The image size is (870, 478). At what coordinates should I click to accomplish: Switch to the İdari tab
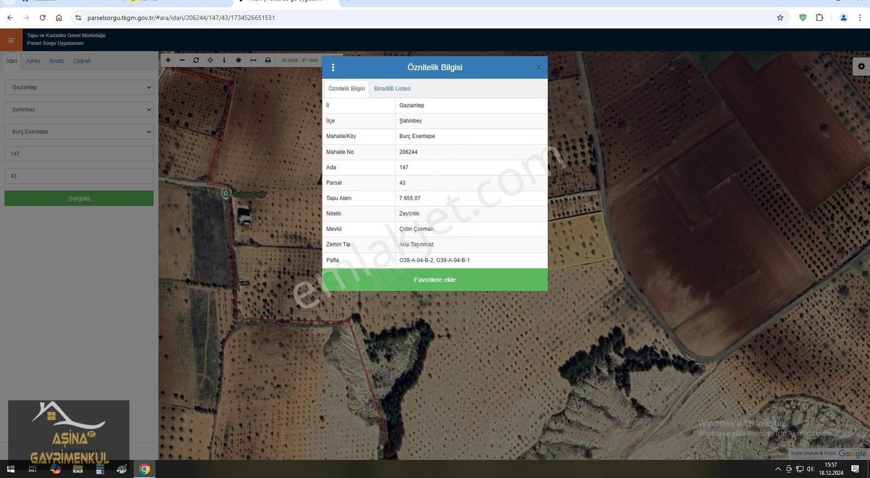pos(11,61)
